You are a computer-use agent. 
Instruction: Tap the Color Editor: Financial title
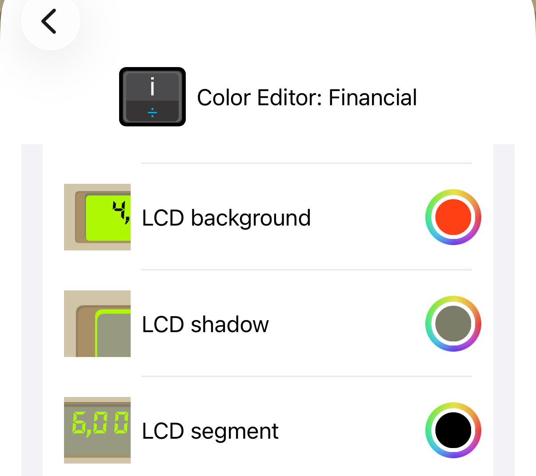pyautogui.click(x=307, y=98)
